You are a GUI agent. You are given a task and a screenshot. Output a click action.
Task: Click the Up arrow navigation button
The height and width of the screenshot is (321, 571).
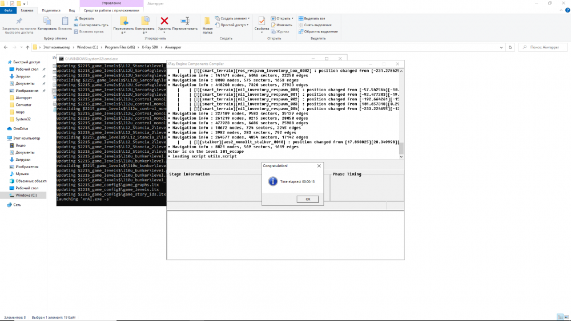pyautogui.click(x=27, y=47)
